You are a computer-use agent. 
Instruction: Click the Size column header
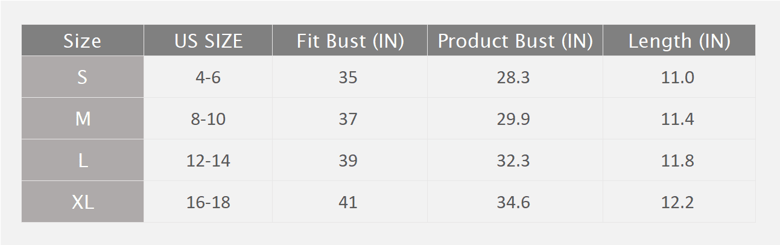(83, 40)
